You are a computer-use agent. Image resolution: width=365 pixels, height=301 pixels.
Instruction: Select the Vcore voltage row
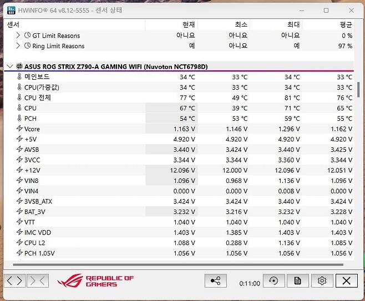[179, 129]
